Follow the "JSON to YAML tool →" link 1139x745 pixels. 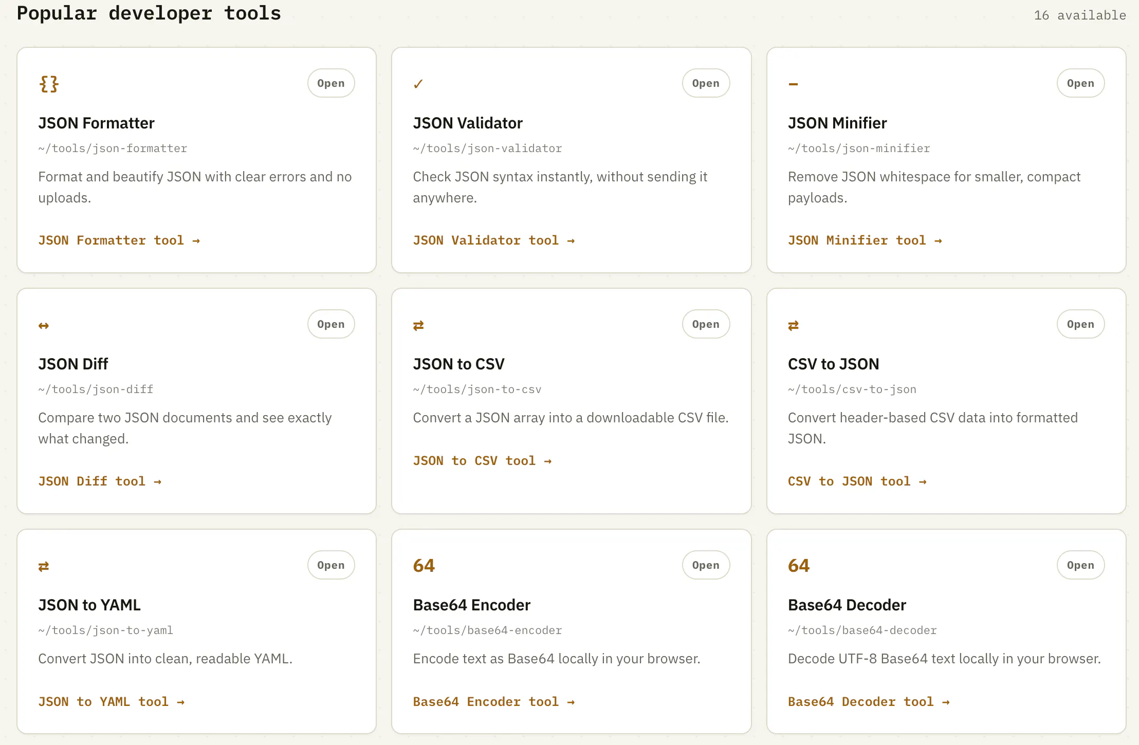[x=111, y=702]
